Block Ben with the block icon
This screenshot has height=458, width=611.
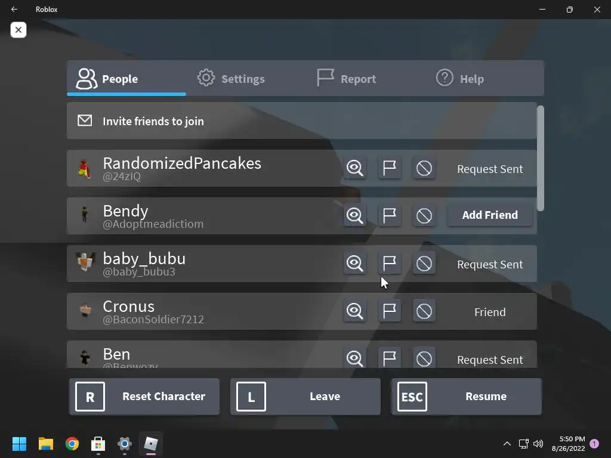pos(424,358)
